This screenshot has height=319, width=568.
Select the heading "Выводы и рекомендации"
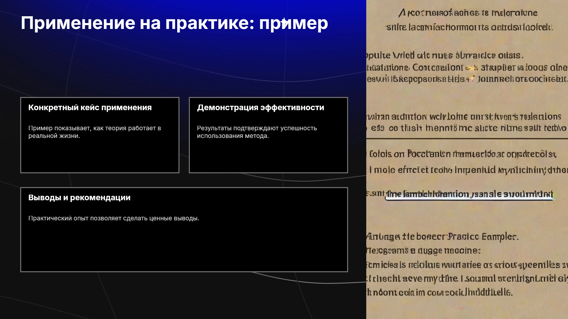click(79, 198)
